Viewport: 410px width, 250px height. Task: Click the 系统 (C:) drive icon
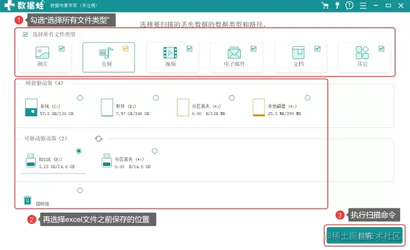point(31,107)
